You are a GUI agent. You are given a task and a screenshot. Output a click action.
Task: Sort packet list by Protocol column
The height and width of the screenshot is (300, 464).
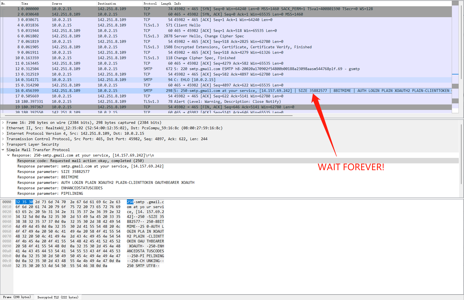point(151,4)
